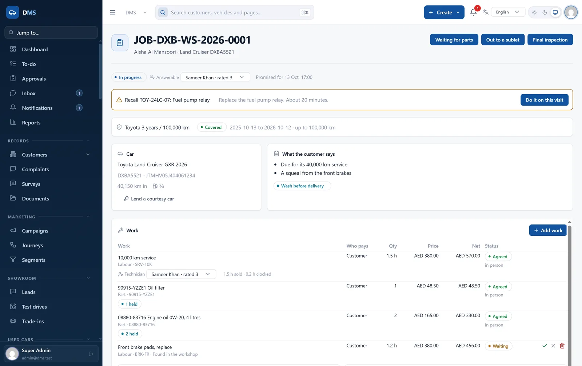Open the DMS breadcrumb dropdown chevron
The width and height of the screenshot is (582, 366).
[x=145, y=12]
